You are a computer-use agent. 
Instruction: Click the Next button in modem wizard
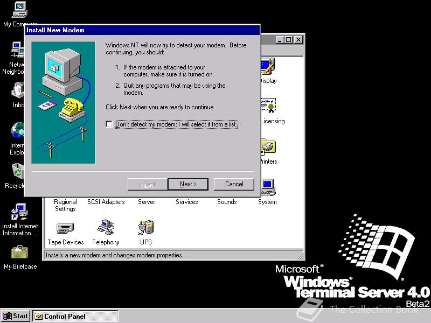(x=188, y=184)
